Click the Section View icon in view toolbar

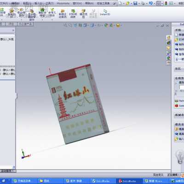click(x=80, y=25)
